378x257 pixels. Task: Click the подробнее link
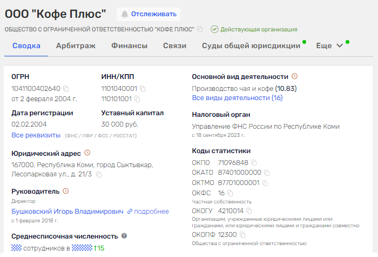point(151,212)
